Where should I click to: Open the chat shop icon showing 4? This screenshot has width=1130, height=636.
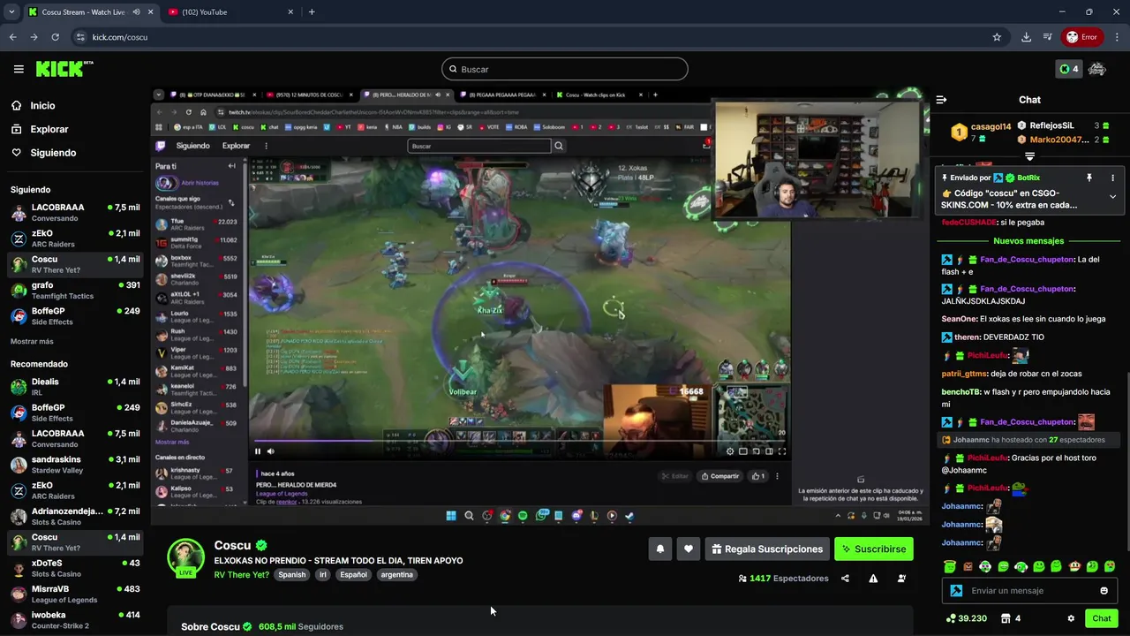pos(1011,618)
